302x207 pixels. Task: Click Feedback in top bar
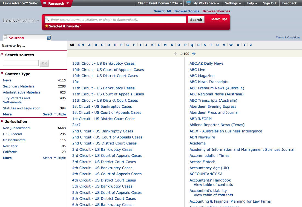click(289, 3)
